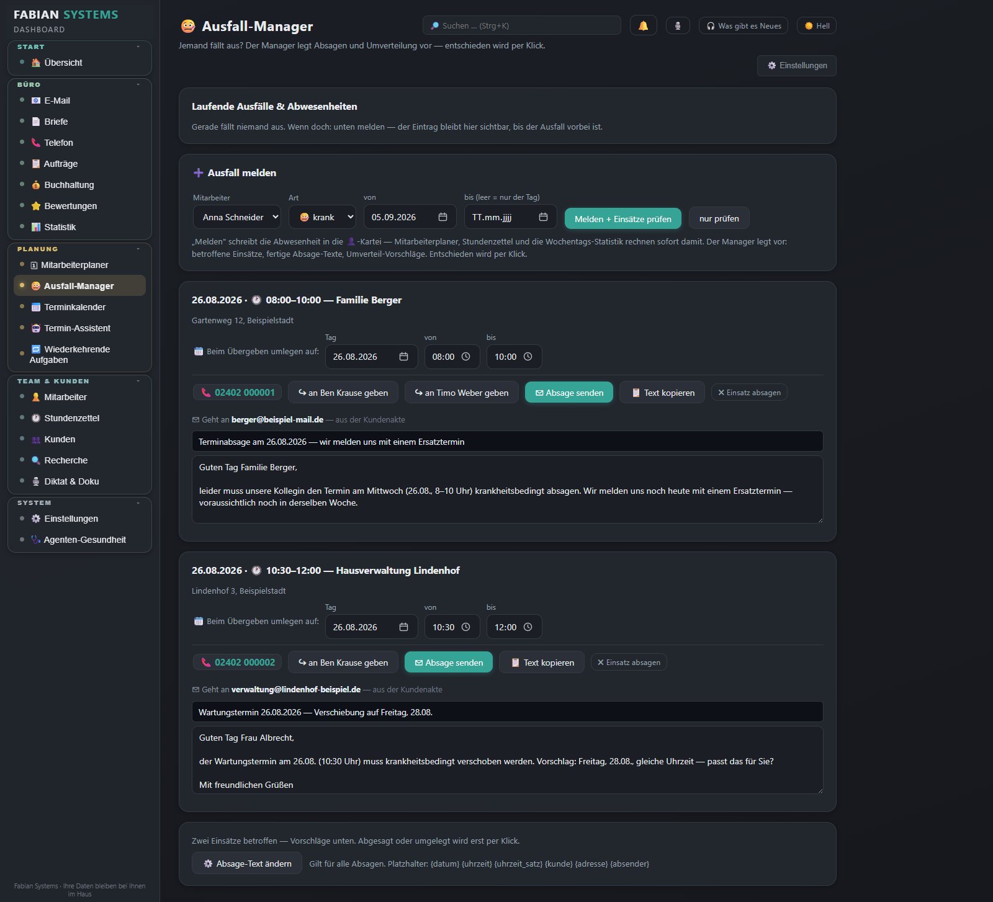Click Absage-Text ändern button
The image size is (993, 902).
pos(247,864)
